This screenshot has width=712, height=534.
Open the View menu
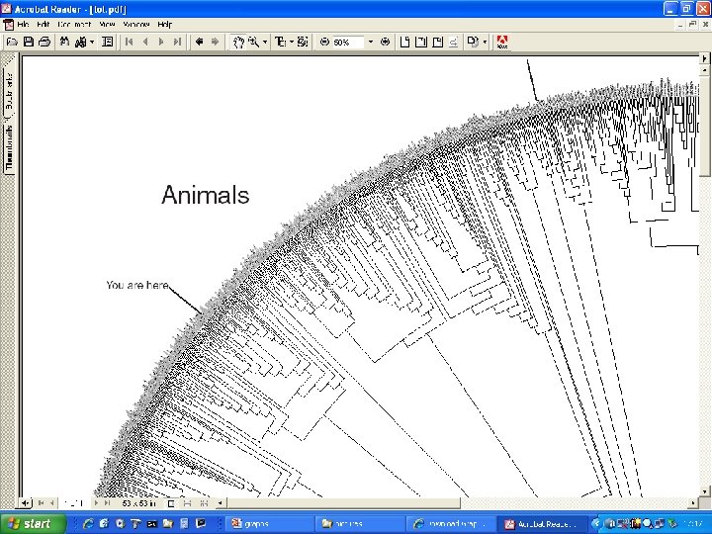pos(107,24)
